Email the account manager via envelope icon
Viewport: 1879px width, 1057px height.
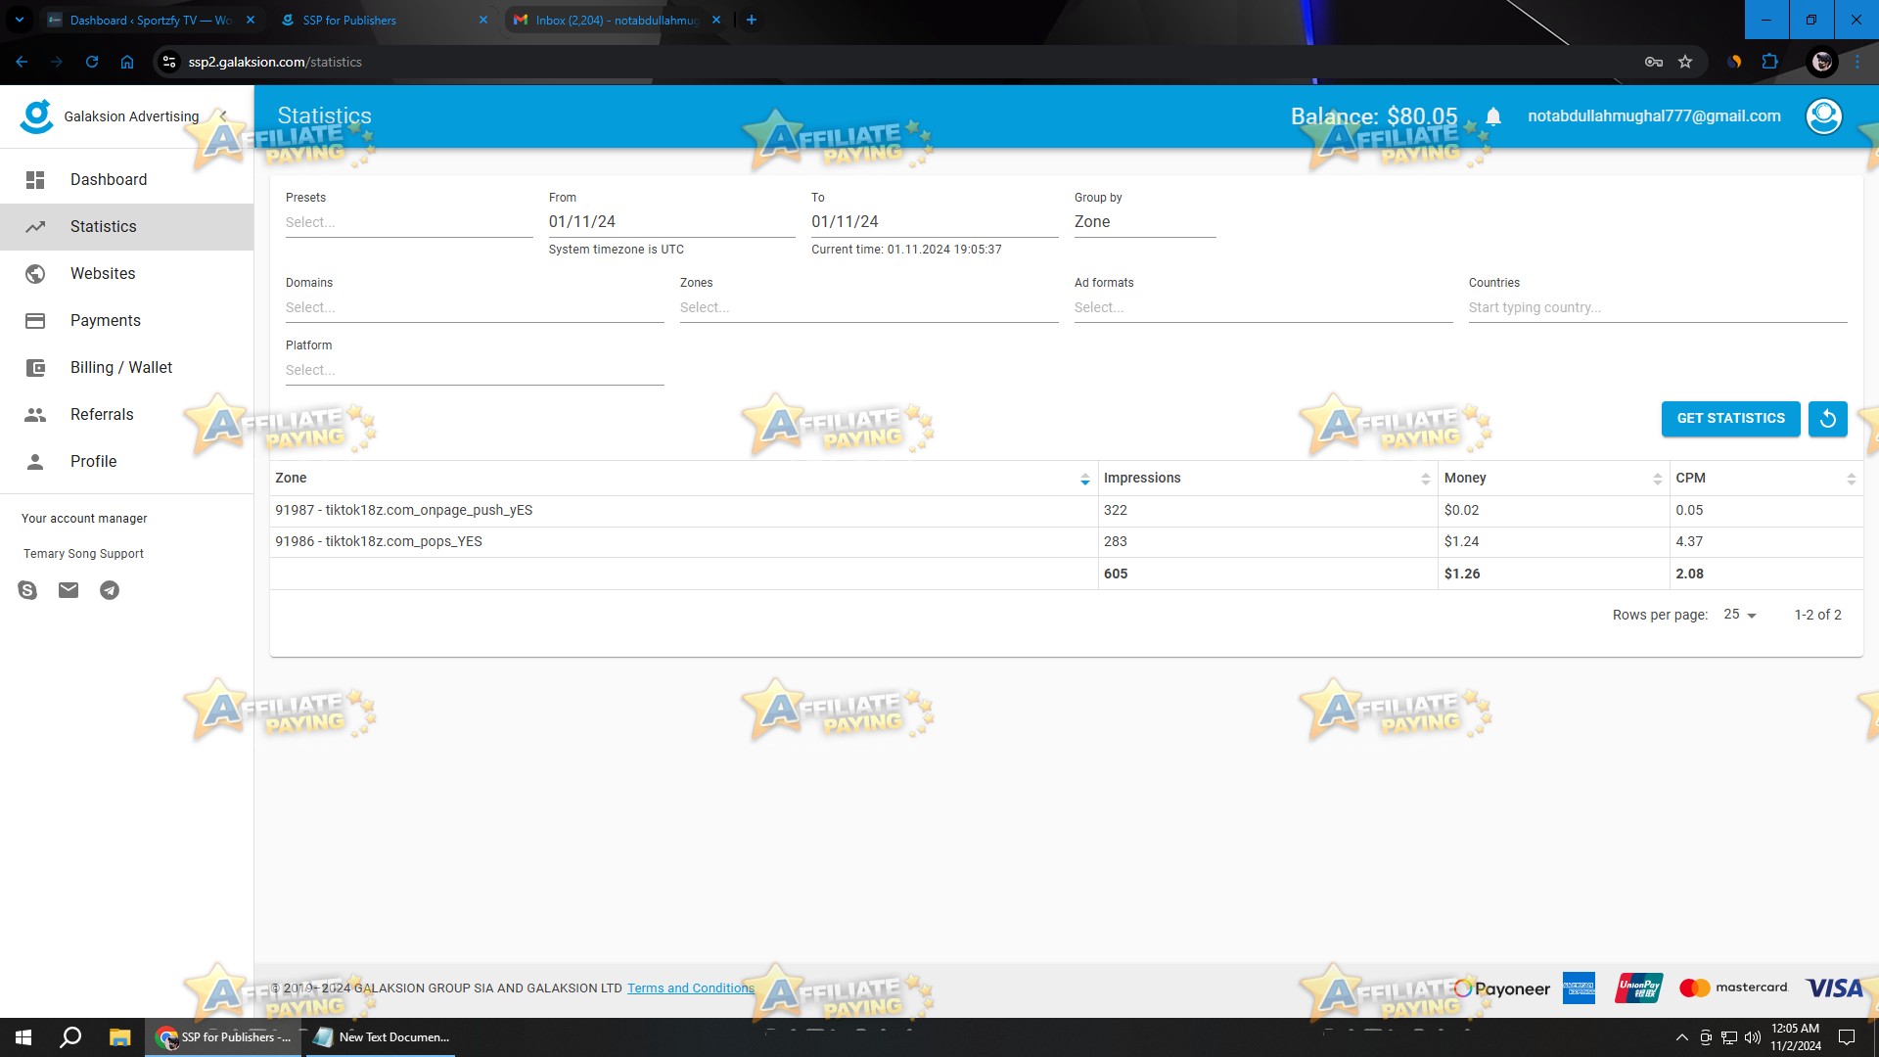[x=69, y=590]
